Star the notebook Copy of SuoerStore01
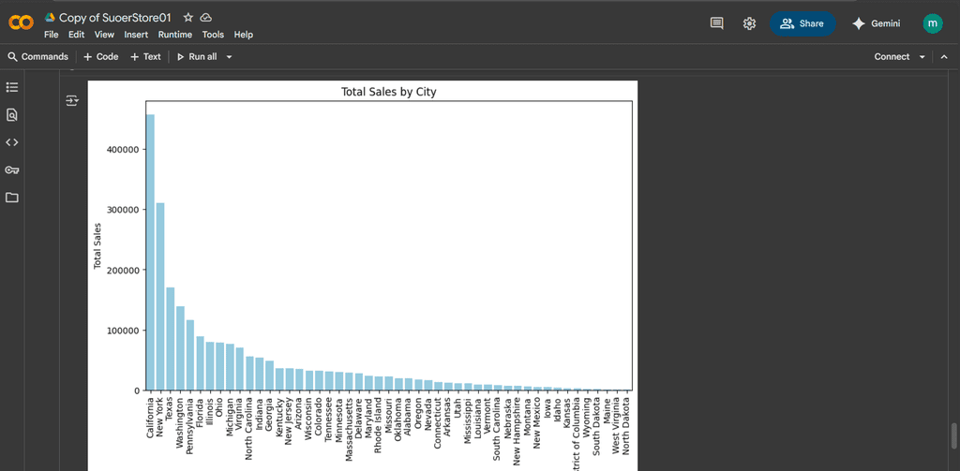Screen dimensions: 960x471 coord(188,18)
